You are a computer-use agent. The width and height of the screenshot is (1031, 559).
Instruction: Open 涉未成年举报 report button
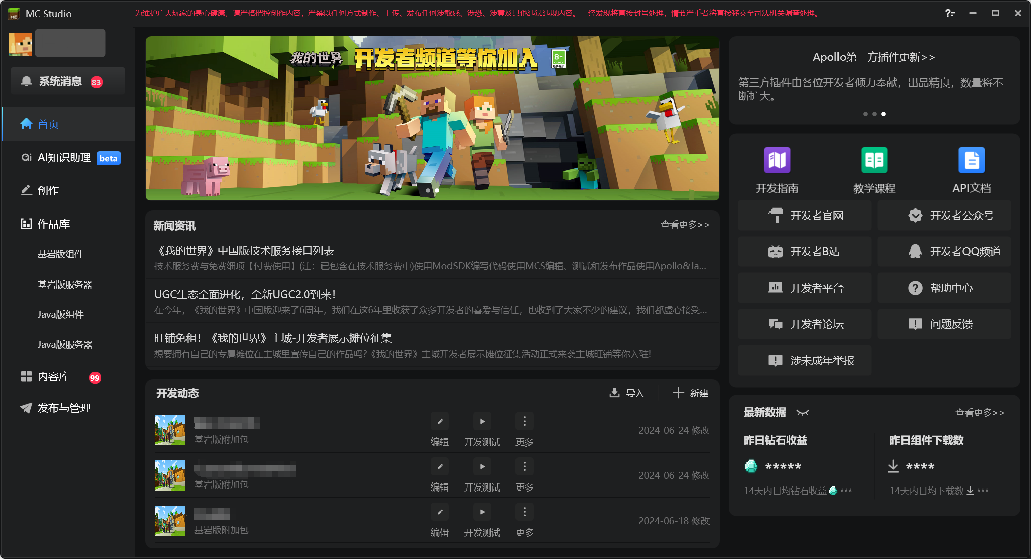tap(804, 361)
